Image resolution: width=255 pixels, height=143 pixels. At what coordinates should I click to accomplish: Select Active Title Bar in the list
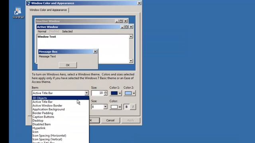click(x=61, y=102)
